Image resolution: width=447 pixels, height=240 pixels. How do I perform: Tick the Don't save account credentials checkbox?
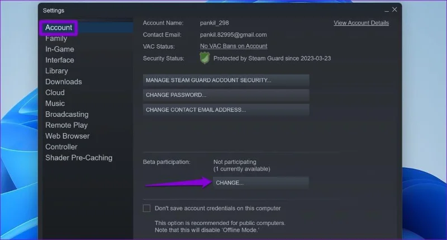(x=146, y=208)
